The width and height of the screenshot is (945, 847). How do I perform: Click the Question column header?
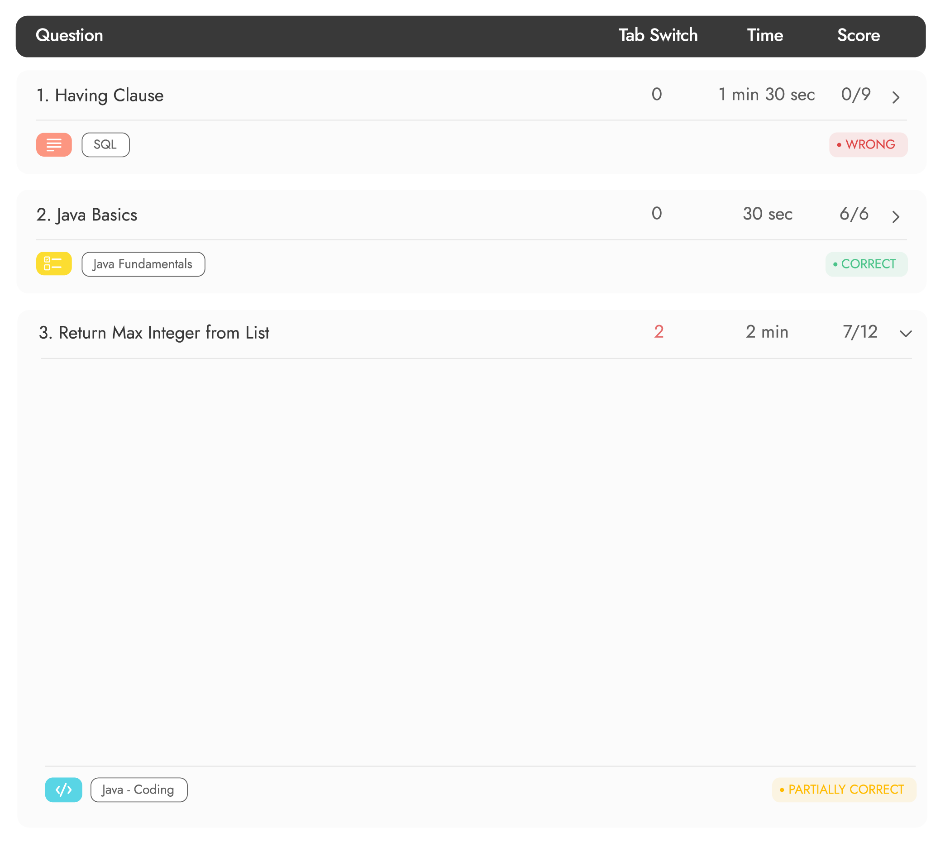coord(69,36)
